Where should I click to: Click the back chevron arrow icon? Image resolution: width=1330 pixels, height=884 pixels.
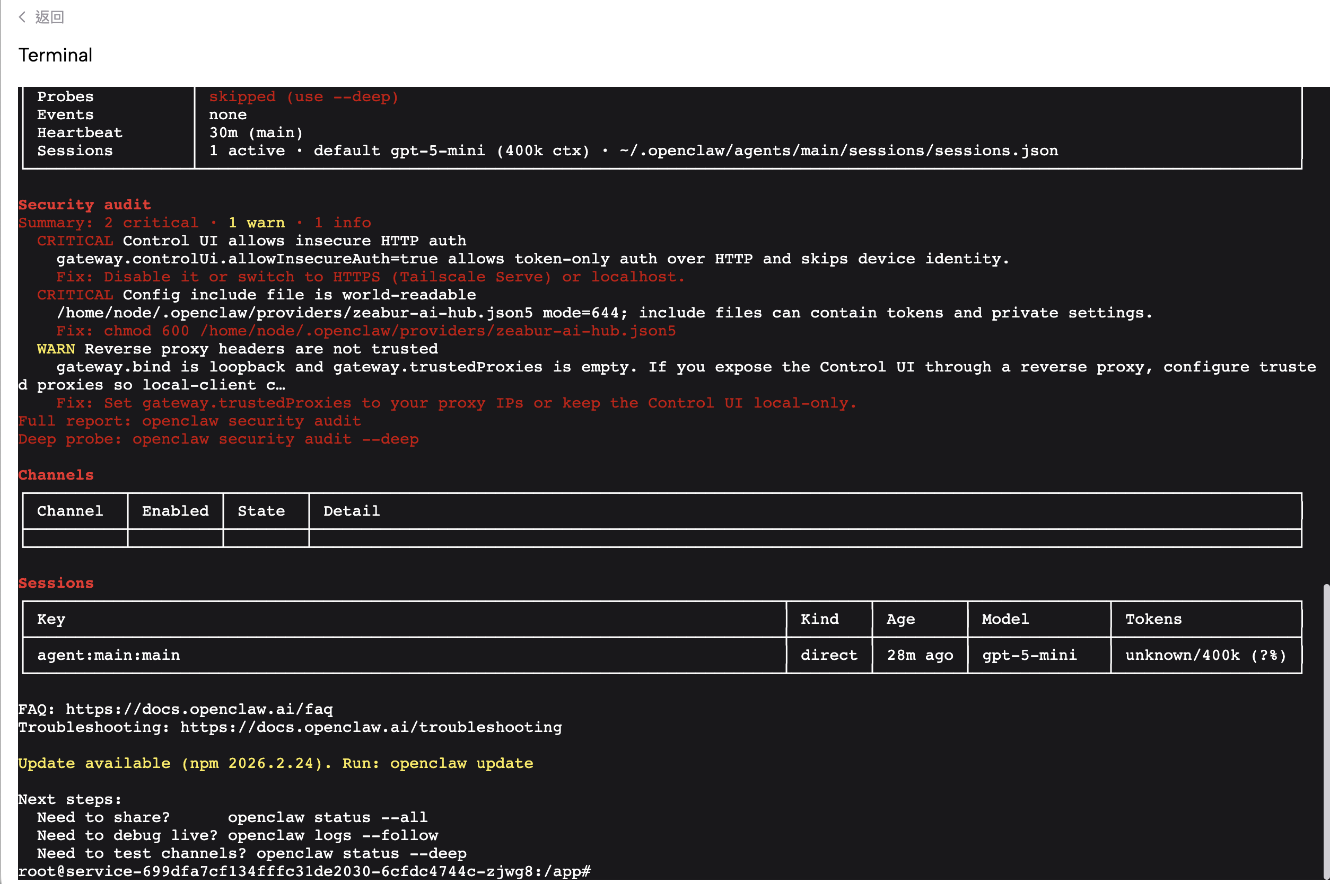pos(22,17)
